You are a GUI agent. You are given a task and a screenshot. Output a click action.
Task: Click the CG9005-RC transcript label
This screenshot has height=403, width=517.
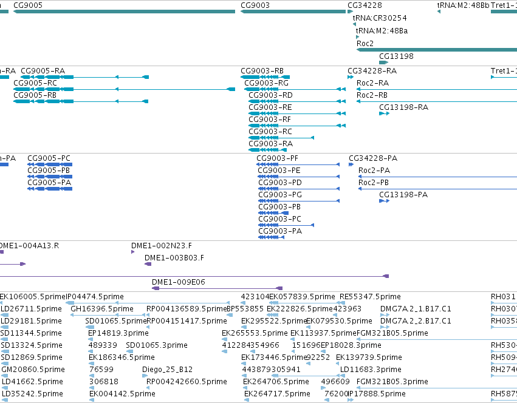(35, 83)
